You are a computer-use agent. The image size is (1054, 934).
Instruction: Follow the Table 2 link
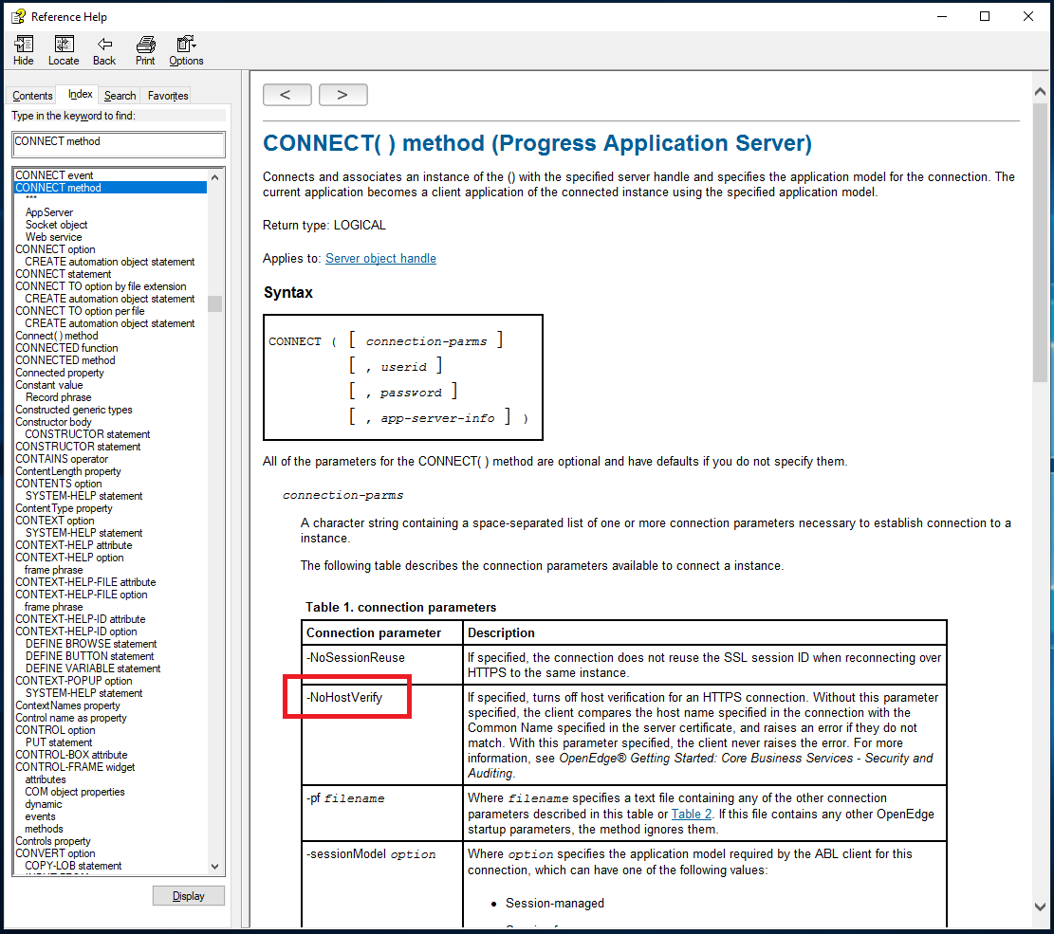point(691,814)
